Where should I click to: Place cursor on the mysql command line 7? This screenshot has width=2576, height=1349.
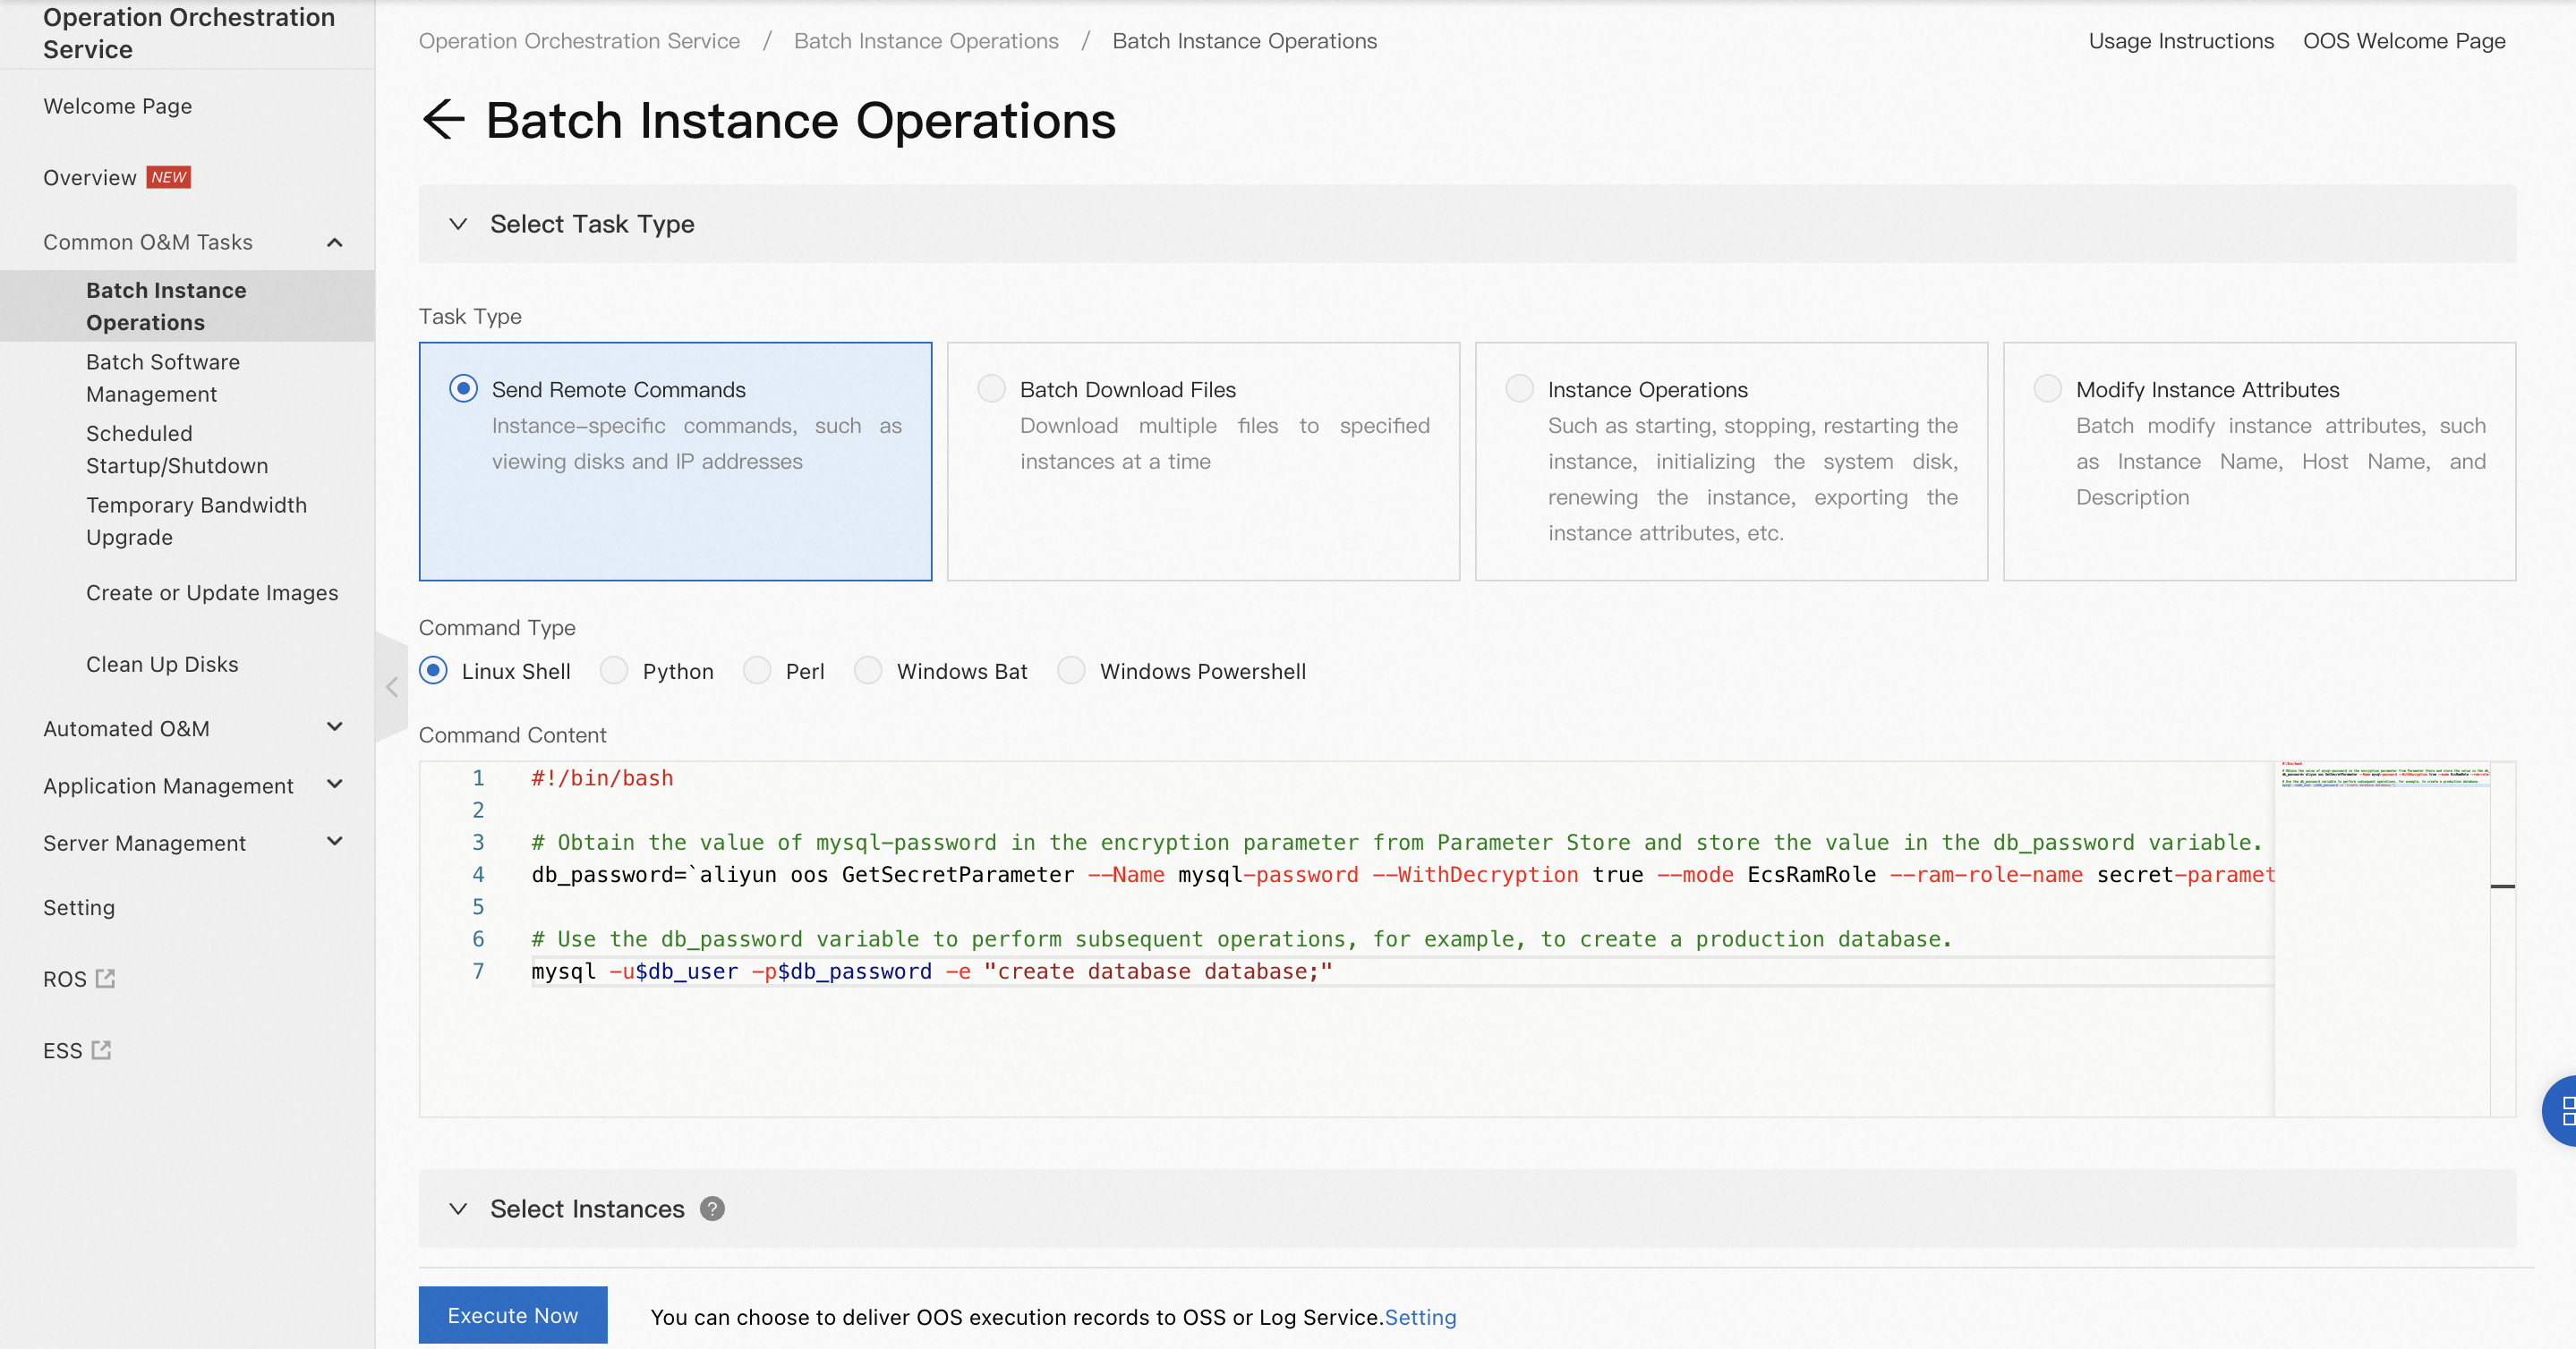[x=932, y=971]
